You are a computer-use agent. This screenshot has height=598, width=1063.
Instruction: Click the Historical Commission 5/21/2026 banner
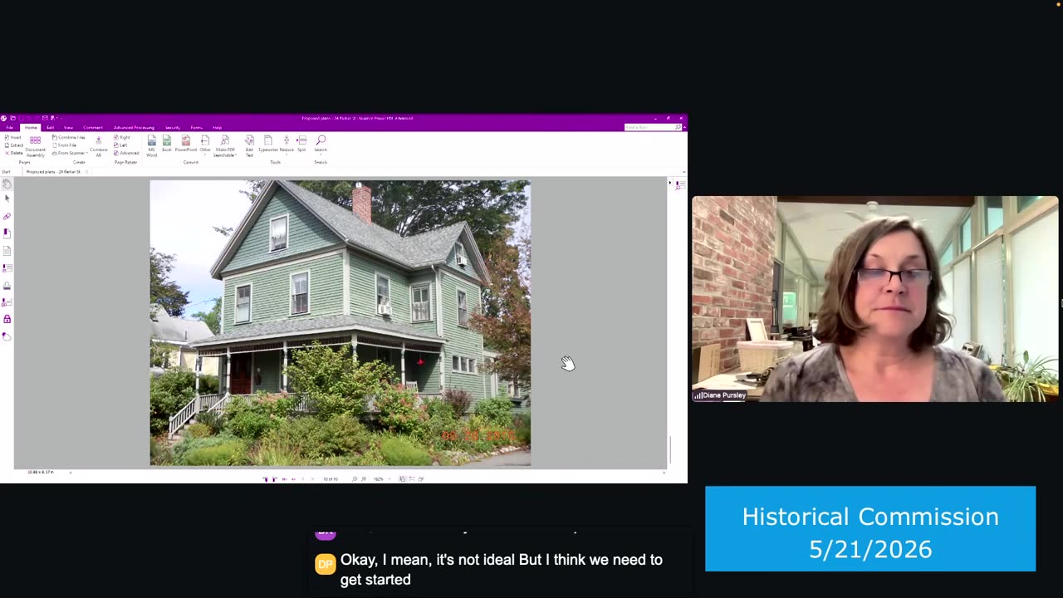[870, 529]
